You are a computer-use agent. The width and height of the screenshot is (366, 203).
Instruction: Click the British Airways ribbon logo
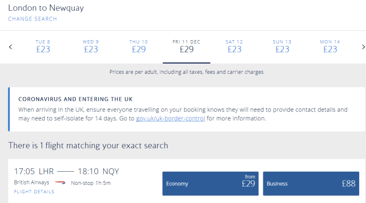pos(60,183)
